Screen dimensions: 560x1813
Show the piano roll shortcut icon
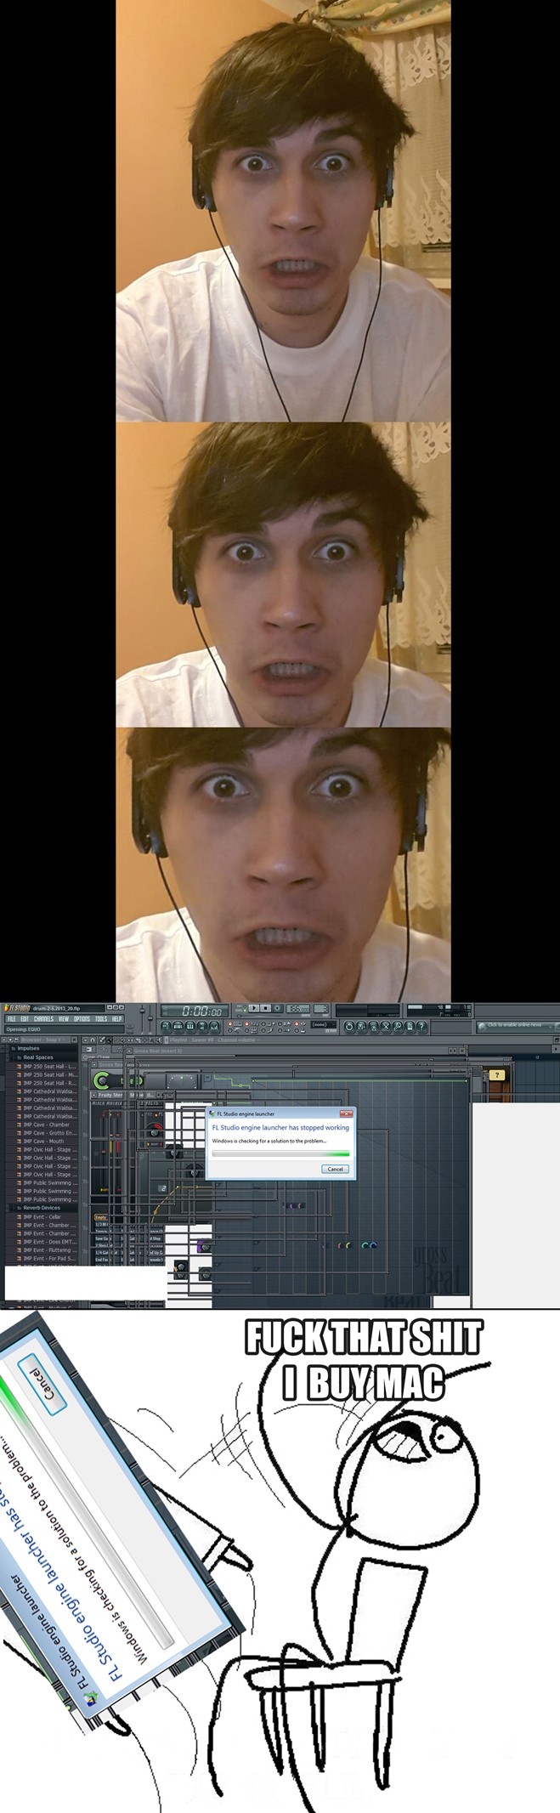pyautogui.click(x=189, y=1027)
